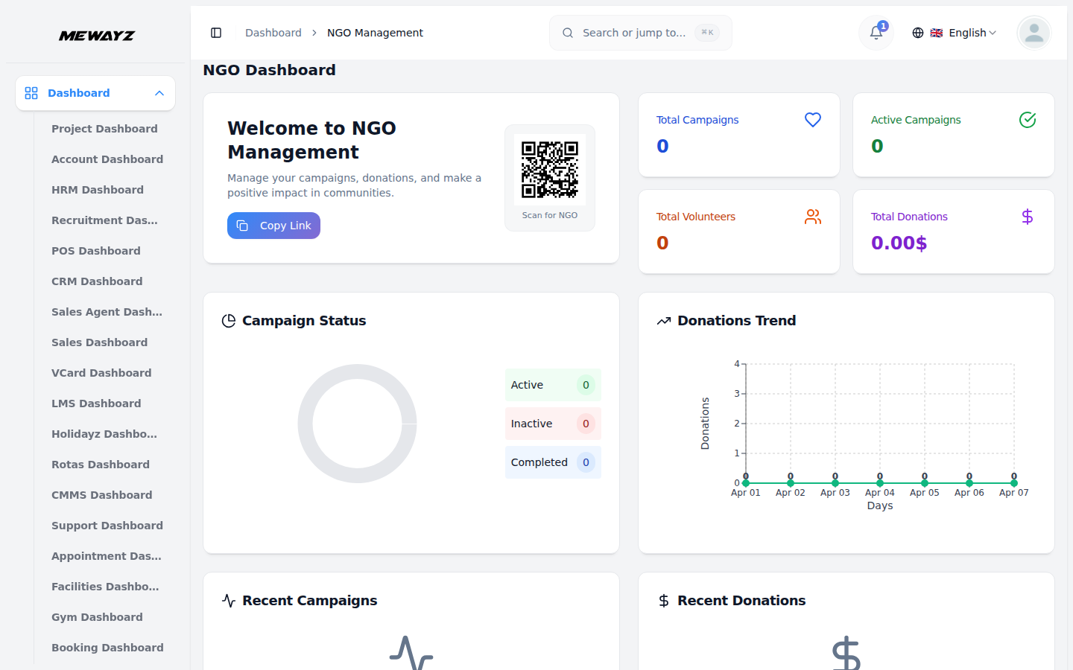Open the Dashboard breadcrumb link
Image resolution: width=1073 pixels, height=670 pixels.
pyautogui.click(x=273, y=33)
